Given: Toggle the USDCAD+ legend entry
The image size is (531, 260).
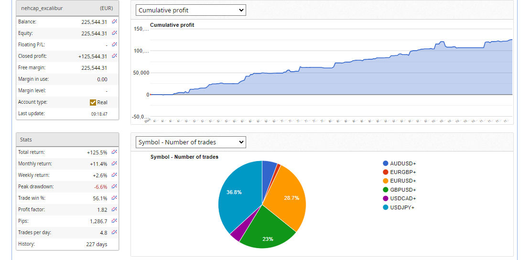Looking at the screenshot, I should click(402, 198).
